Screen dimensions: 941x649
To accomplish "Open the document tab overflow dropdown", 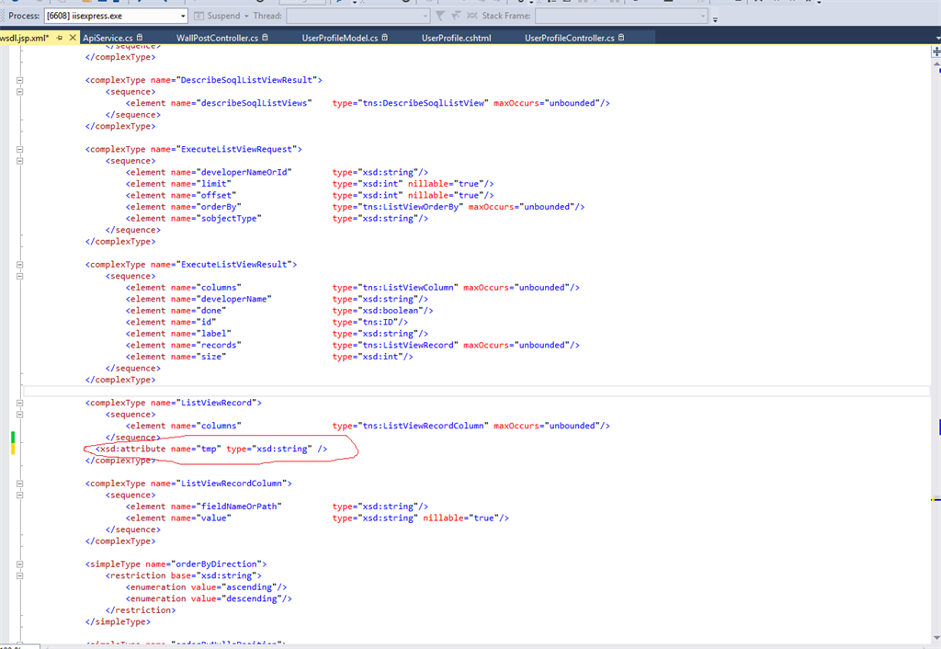I will pyautogui.click(x=937, y=38).
